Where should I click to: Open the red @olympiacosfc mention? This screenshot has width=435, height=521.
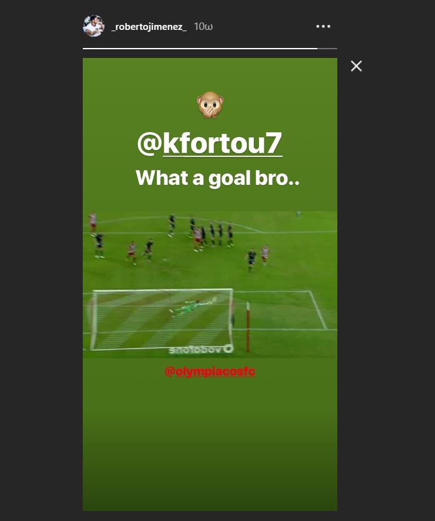(x=210, y=371)
